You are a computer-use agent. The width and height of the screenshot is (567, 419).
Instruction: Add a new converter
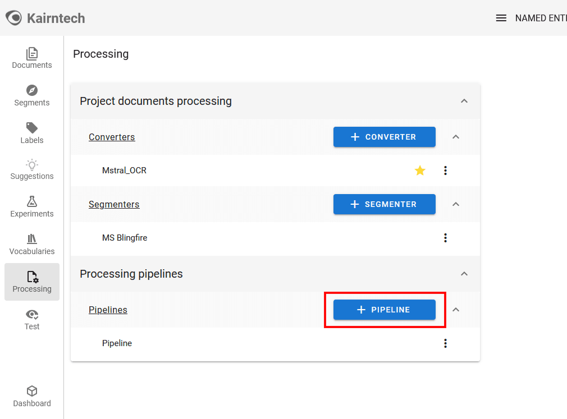(385, 137)
